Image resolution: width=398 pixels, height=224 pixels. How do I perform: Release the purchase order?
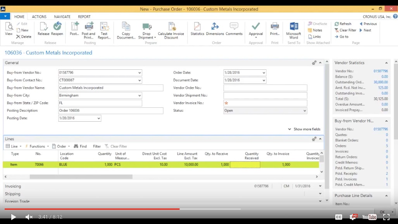[43, 29]
